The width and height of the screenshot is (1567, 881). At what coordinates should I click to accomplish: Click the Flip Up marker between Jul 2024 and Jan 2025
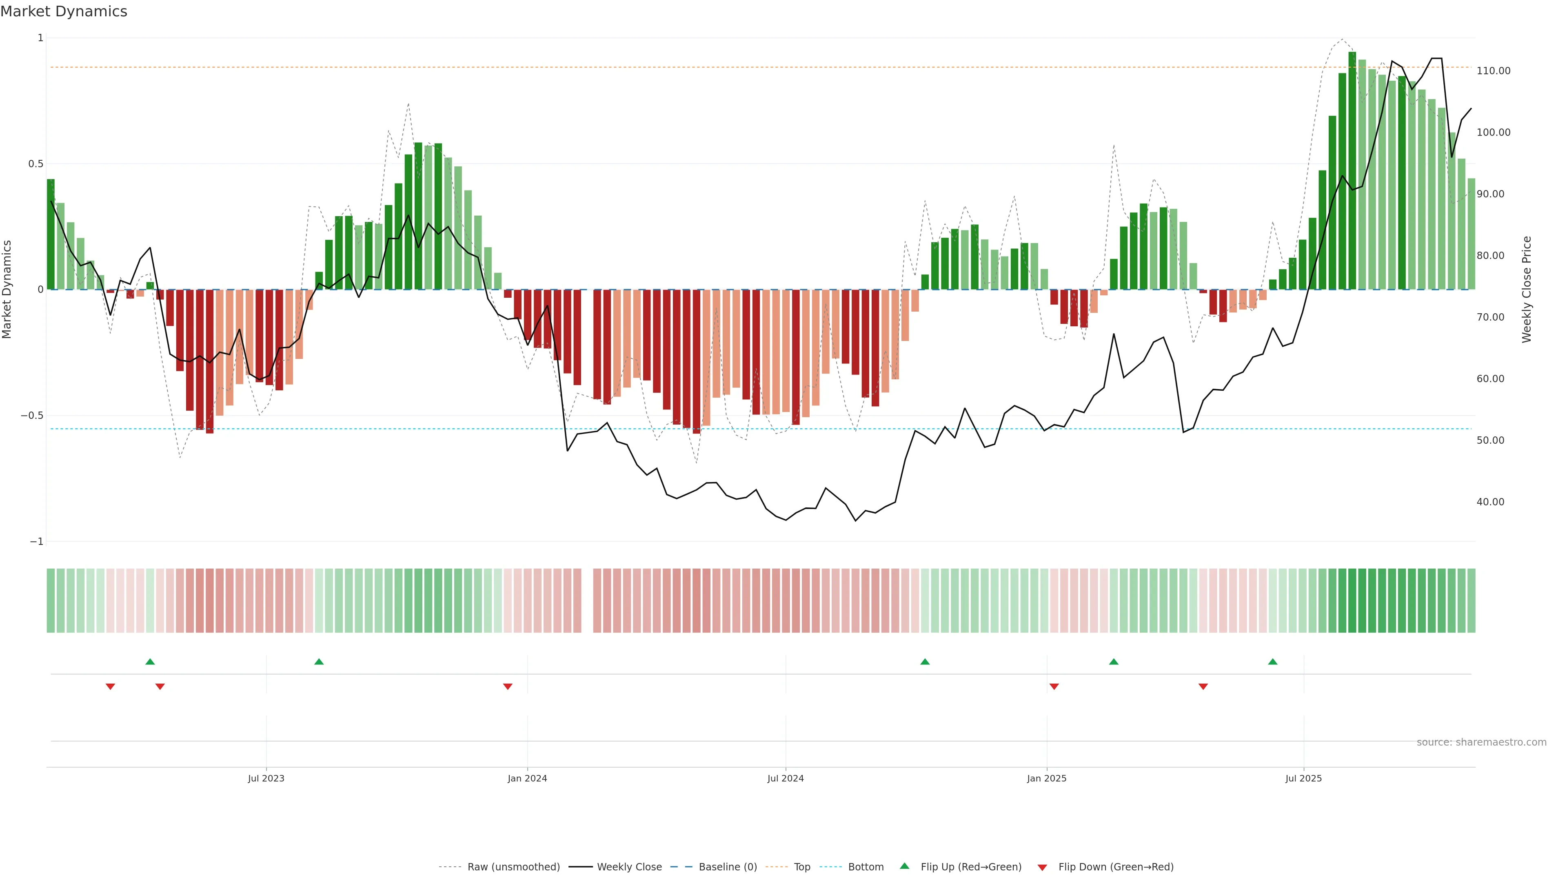tap(925, 662)
